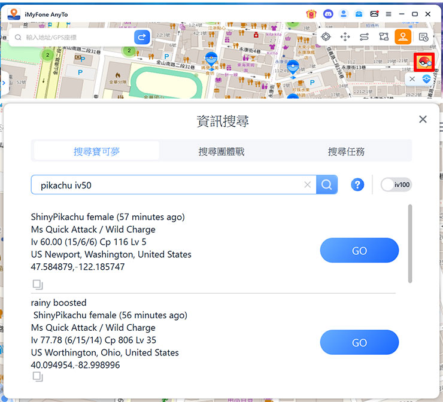Open the history records icon

[423, 37]
